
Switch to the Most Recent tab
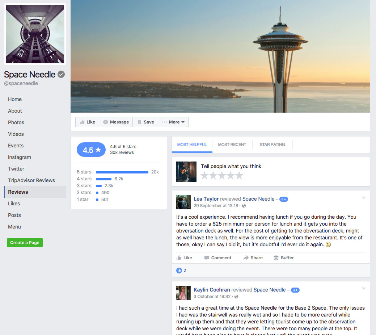tap(232, 145)
